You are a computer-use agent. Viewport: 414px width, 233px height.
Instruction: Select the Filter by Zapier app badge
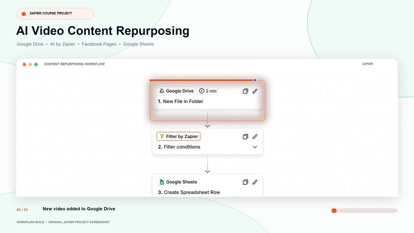pos(179,137)
